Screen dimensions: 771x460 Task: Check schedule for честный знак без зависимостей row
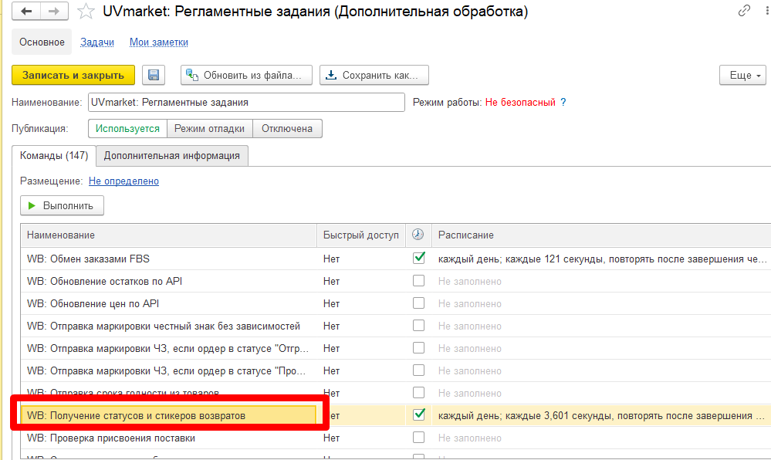[418, 325]
